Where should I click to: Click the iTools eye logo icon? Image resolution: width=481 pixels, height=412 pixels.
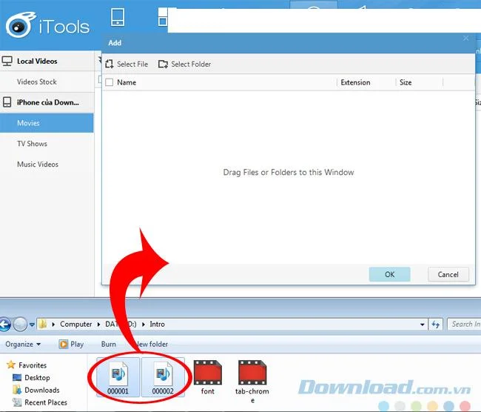point(20,25)
